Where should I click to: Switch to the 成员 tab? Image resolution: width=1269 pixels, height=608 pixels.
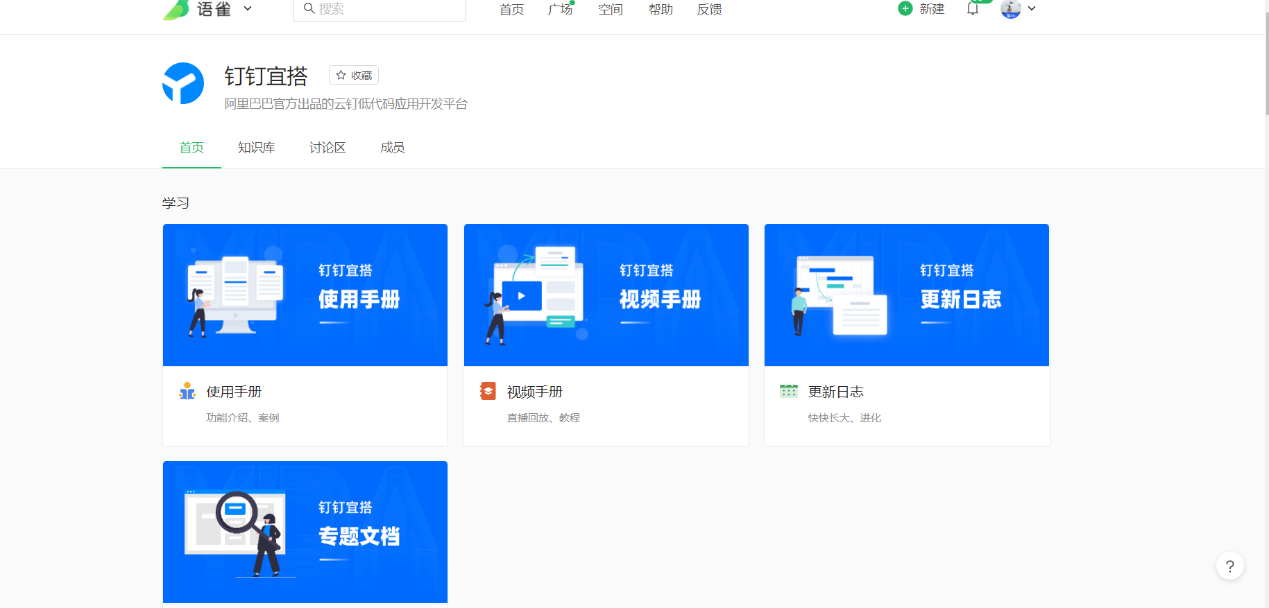(393, 148)
